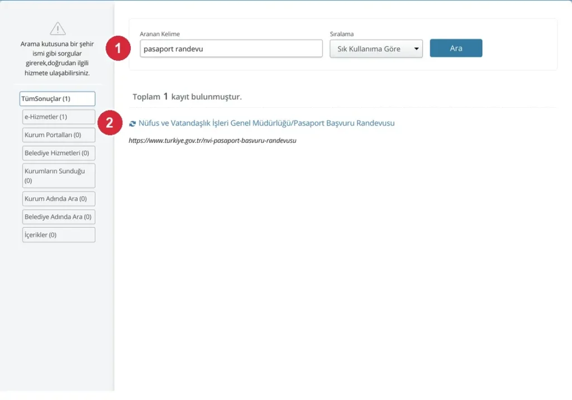Open the Pasaport Başvuru Randevusu result link

pyautogui.click(x=266, y=123)
